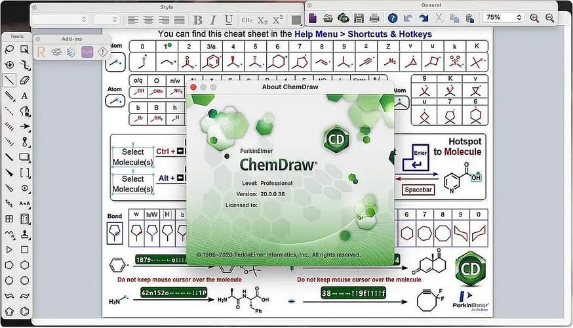This screenshot has width=573, height=328.
Task: Open the font size dropdown in Style toolbar
Action: point(107,20)
